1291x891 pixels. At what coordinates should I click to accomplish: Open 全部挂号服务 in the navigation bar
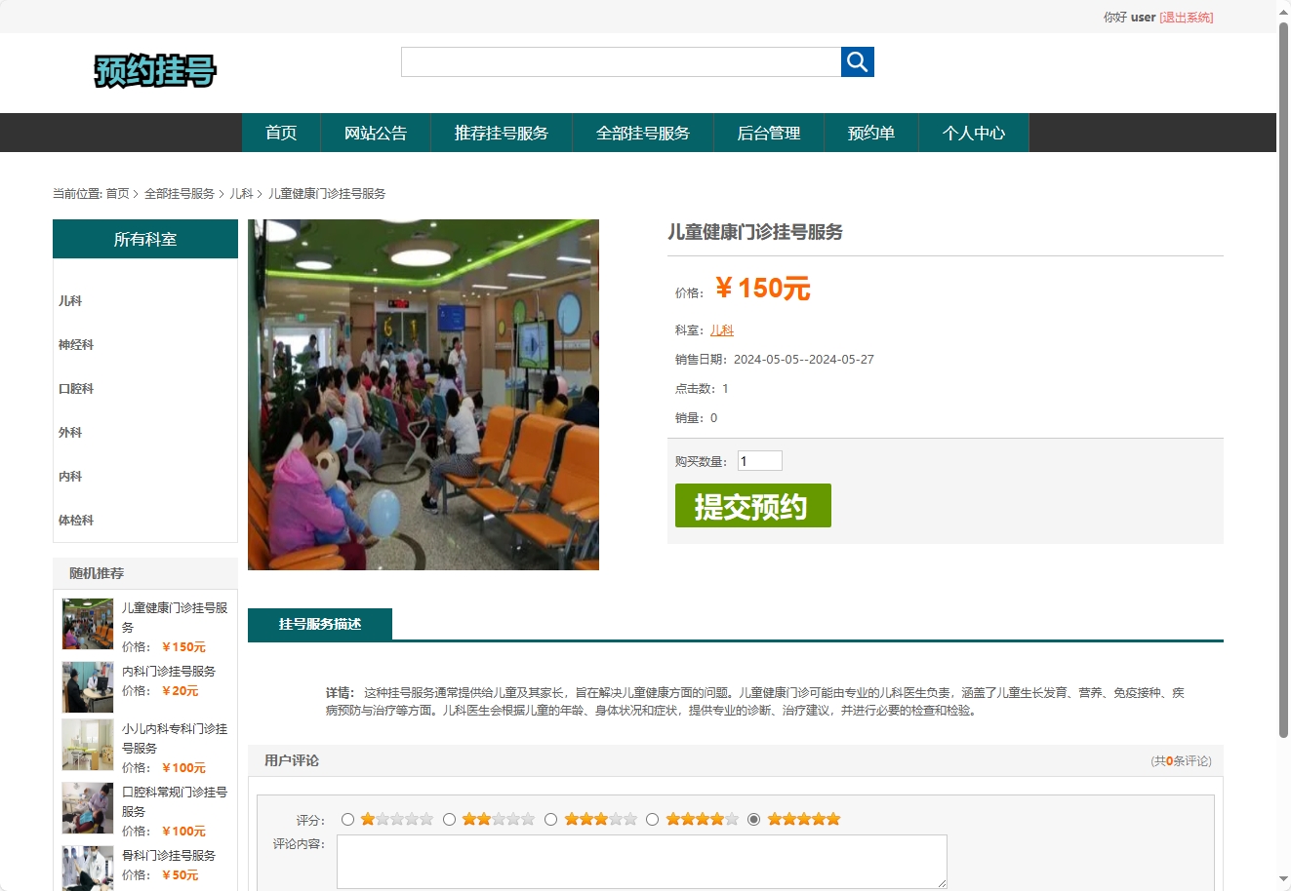click(x=643, y=133)
